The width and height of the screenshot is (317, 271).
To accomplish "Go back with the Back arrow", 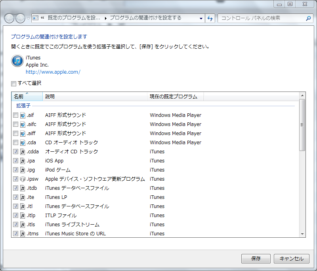I will tap(9, 19).
